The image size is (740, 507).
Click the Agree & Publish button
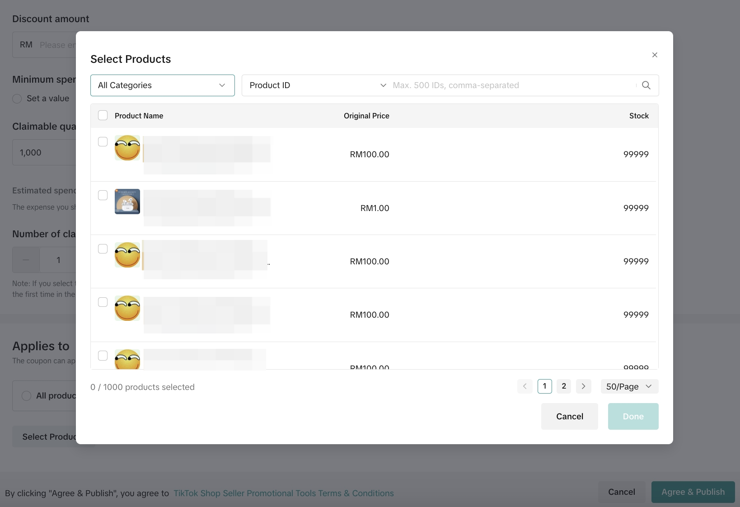[x=693, y=492]
